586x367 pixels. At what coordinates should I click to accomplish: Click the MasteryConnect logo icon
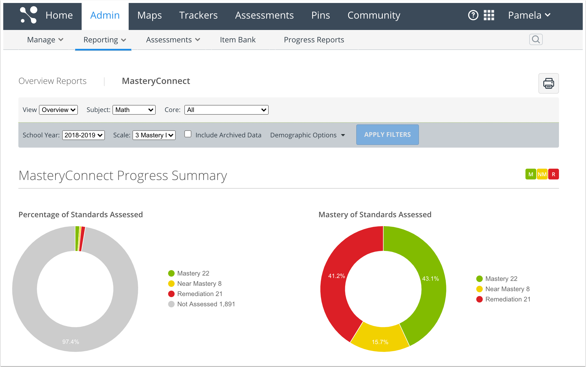(29, 15)
